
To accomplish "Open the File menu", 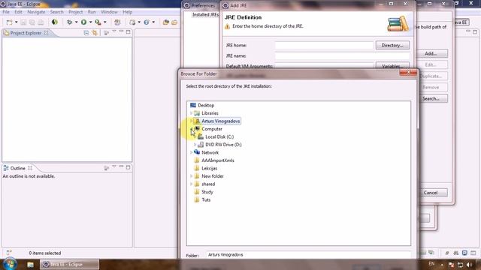I will click(6, 12).
